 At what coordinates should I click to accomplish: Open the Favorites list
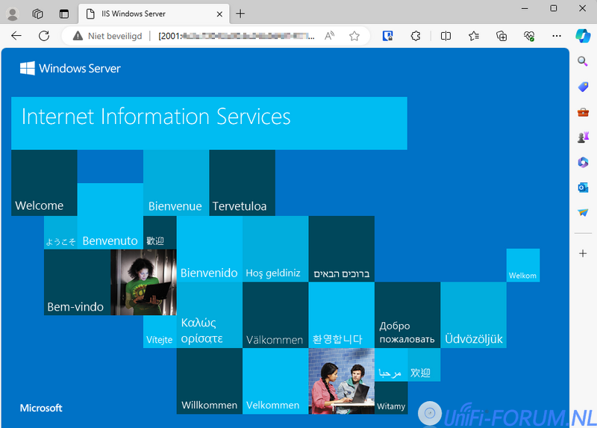(474, 36)
